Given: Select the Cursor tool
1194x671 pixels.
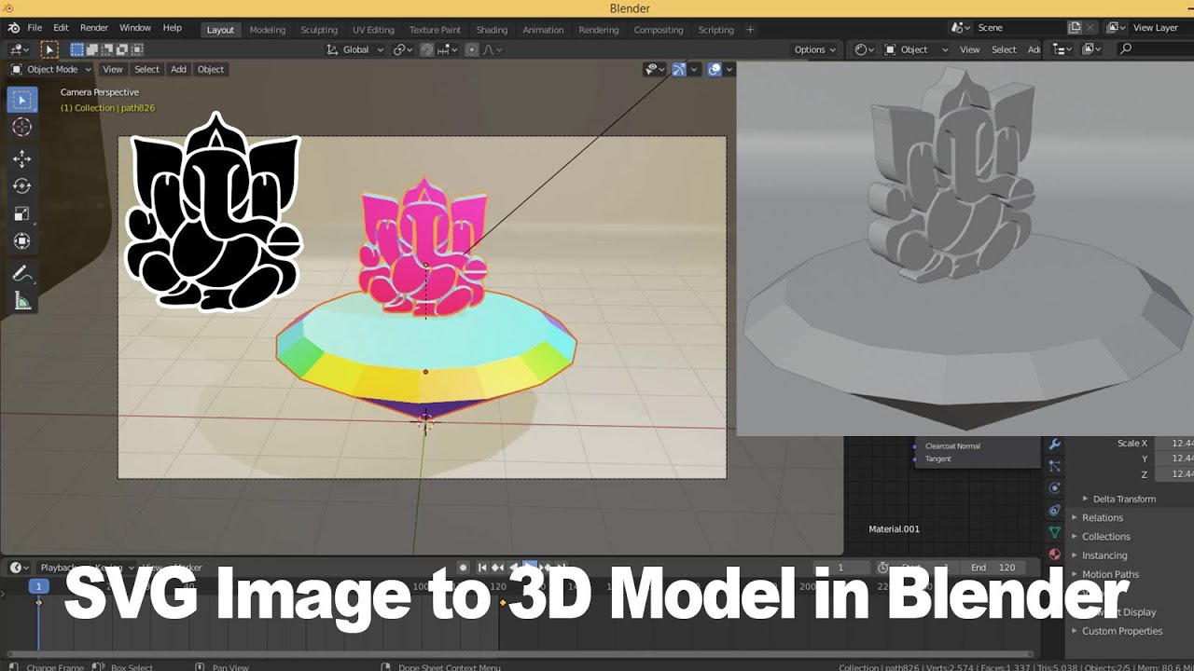Looking at the screenshot, I should point(22,128).
